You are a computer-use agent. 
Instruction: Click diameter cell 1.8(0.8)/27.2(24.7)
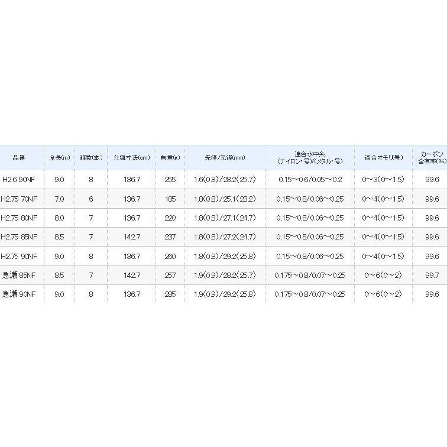[225, 237]
